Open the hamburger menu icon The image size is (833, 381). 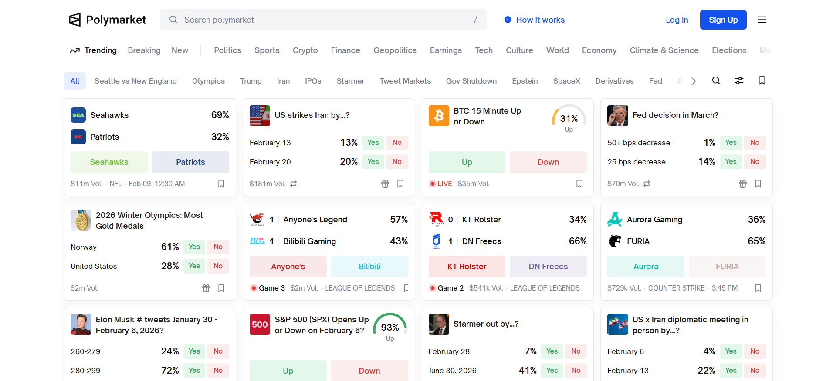point(762,20)
